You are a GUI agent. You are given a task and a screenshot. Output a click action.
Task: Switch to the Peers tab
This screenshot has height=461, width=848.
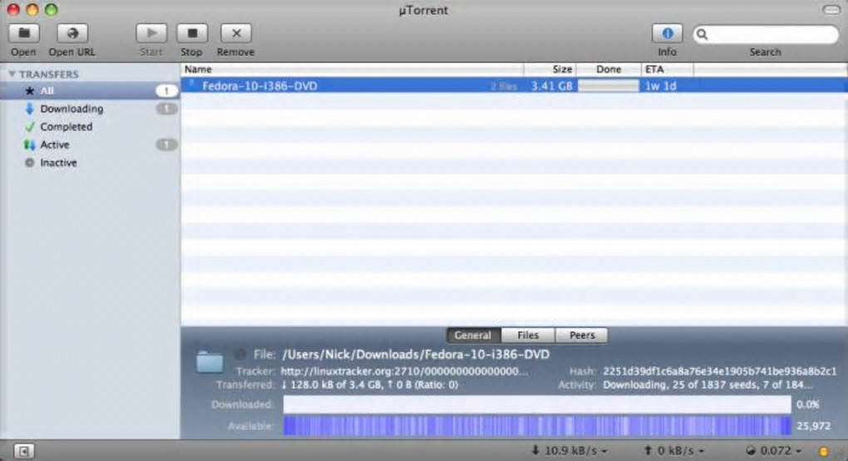pyautogui.click(x=582, y=335)
